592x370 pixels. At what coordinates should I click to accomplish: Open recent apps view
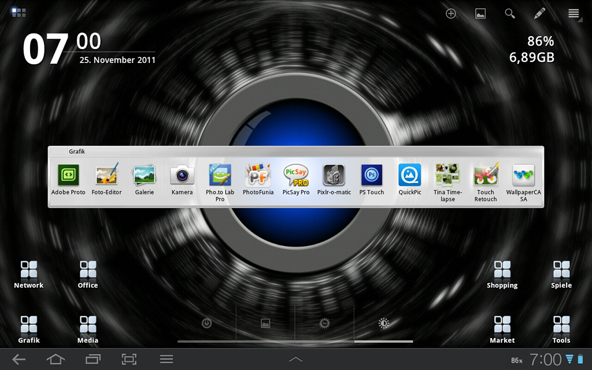click(x=93, y=359)
